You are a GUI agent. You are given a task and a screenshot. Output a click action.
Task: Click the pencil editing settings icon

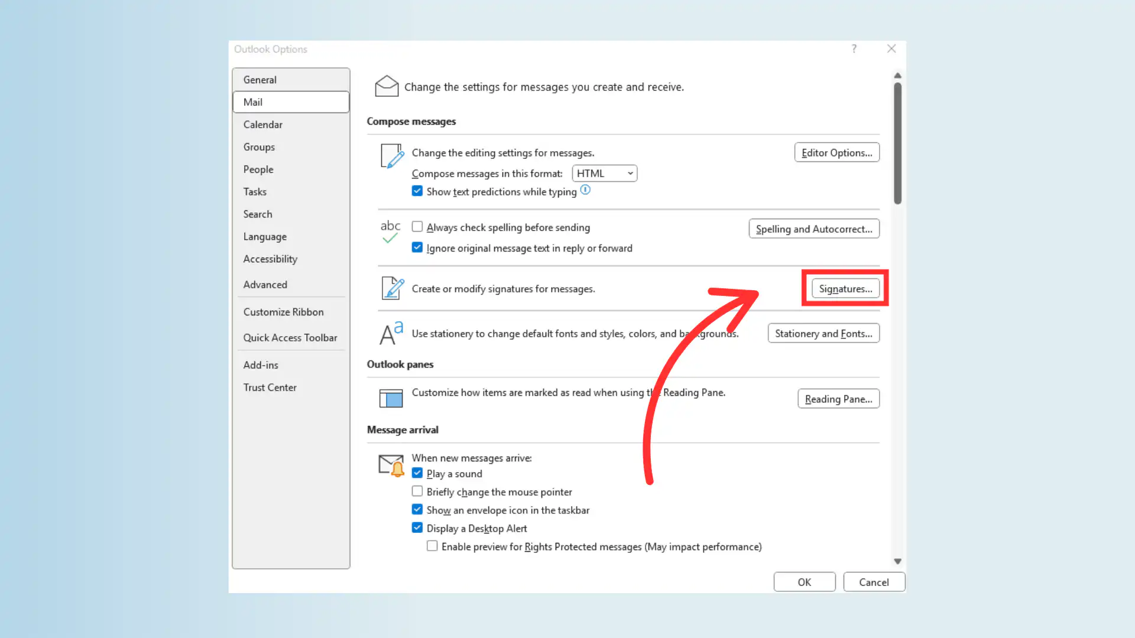tap(391, 156)
